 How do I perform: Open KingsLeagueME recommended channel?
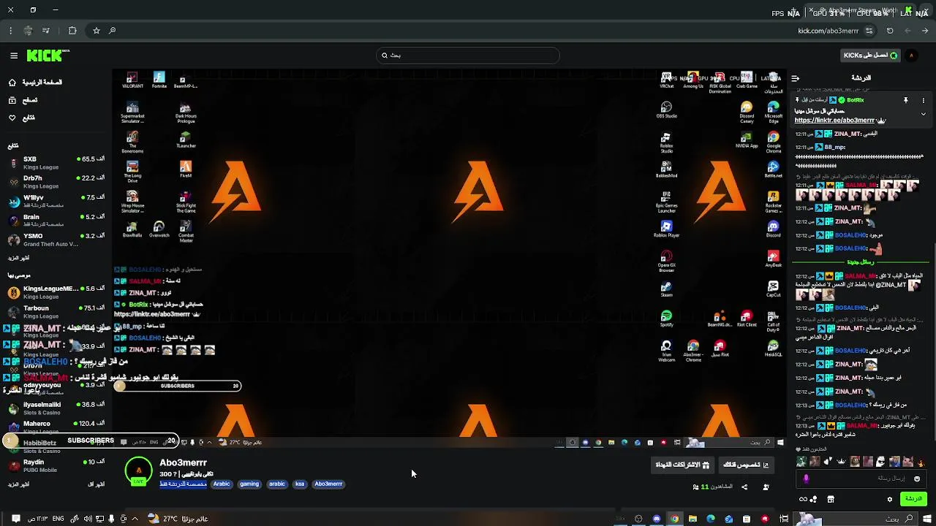[x=57, y=292]
